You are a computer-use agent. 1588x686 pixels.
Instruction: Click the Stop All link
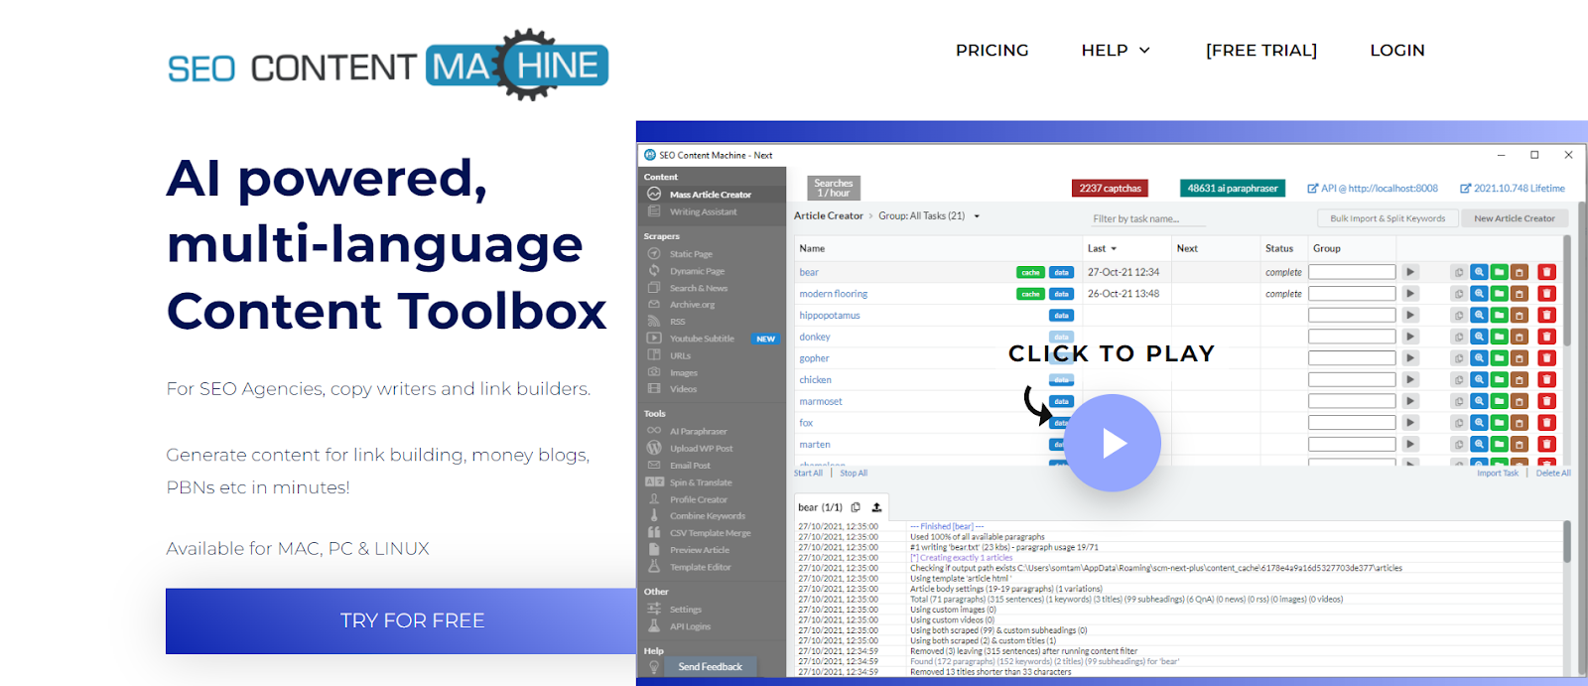click(x=854, y=474)
